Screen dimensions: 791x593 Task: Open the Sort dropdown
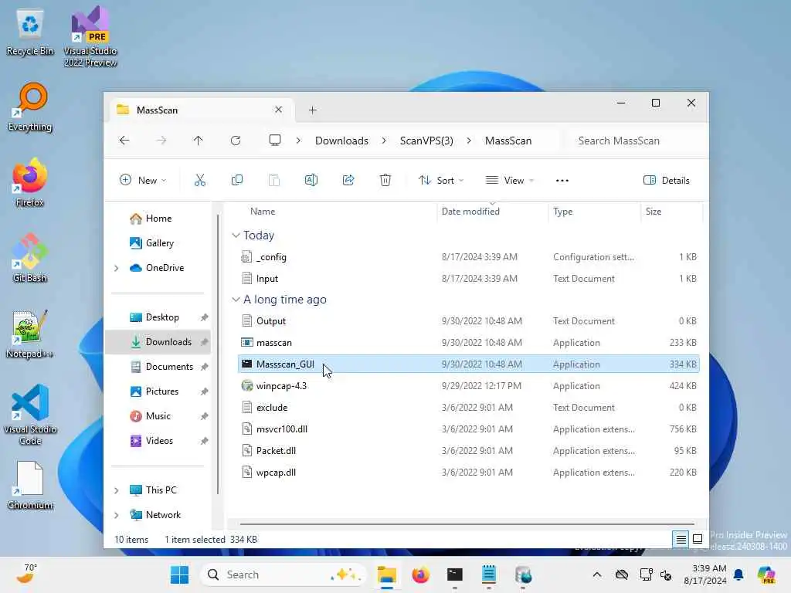[x=441, y=180]
